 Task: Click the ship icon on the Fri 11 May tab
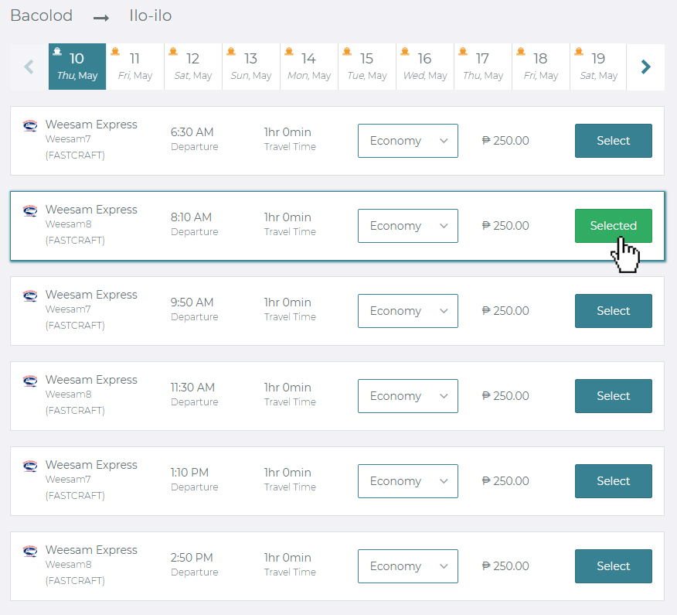tap(115, 52)
